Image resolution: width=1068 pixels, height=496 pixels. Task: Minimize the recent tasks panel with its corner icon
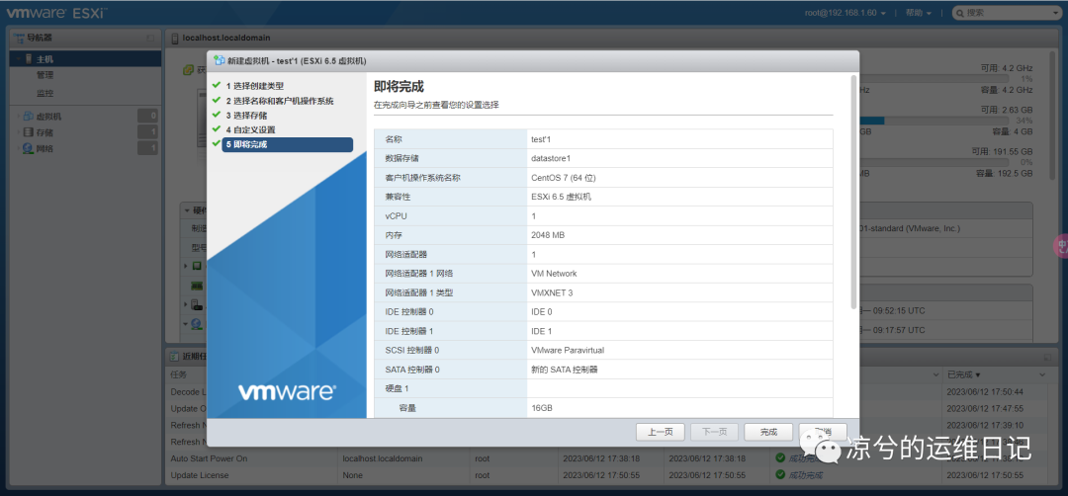[x=1047, y=357]
